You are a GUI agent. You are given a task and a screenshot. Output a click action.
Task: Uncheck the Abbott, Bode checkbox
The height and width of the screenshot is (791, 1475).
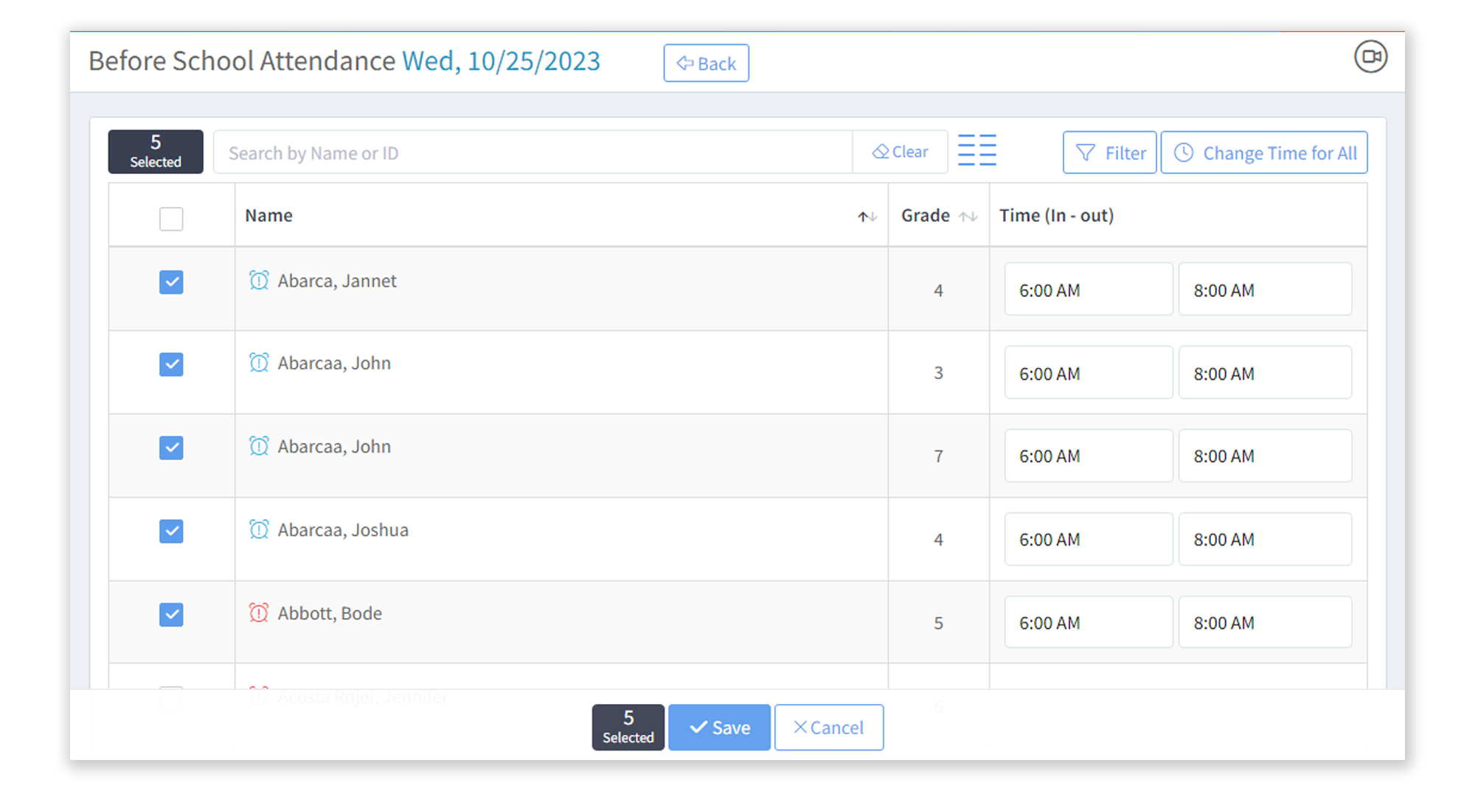click(x=171, y=615)
